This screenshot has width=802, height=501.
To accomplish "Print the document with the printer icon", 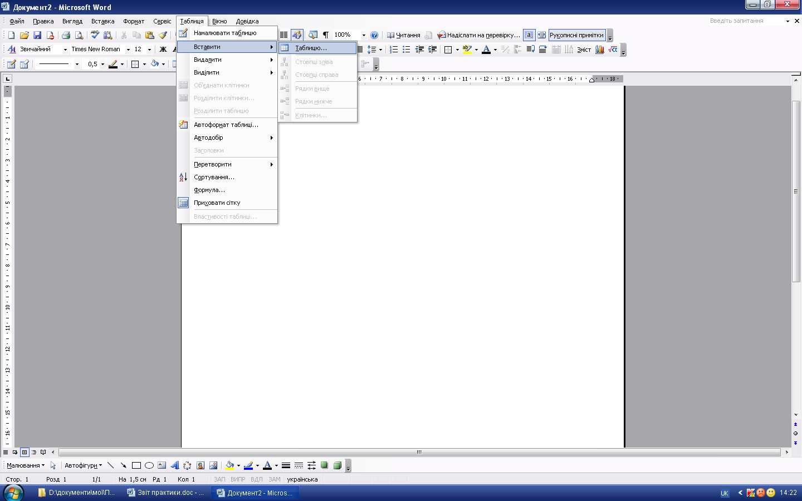I will coord(66,35).
